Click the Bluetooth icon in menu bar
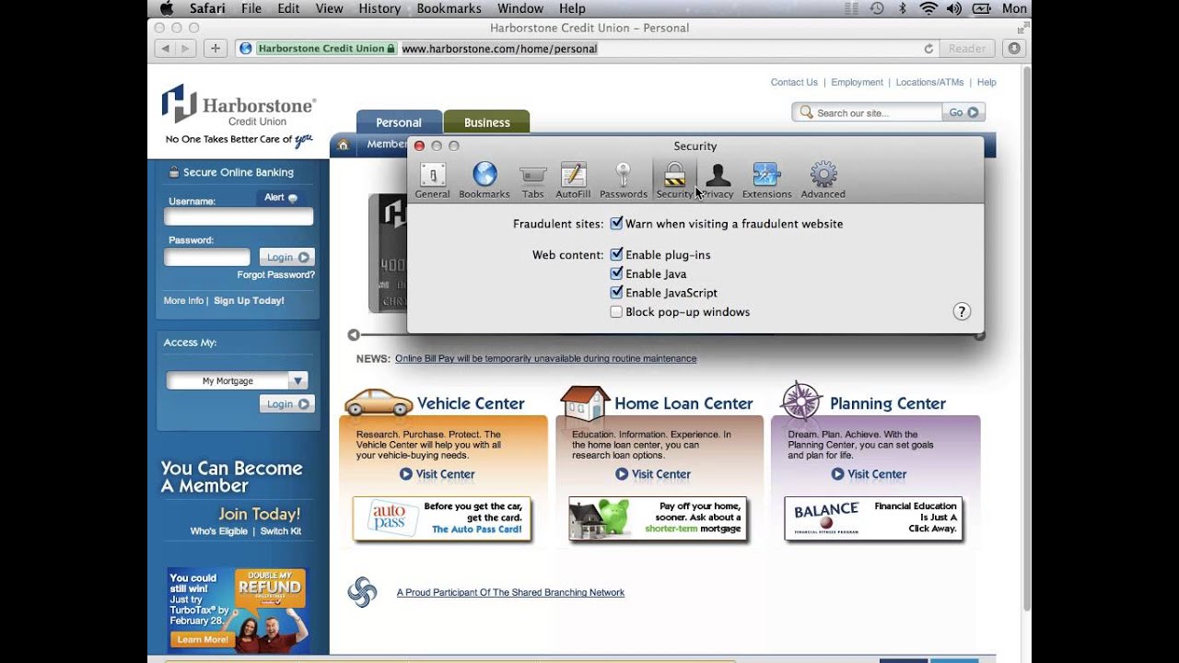1179x663 pixels. pos(903,8)
